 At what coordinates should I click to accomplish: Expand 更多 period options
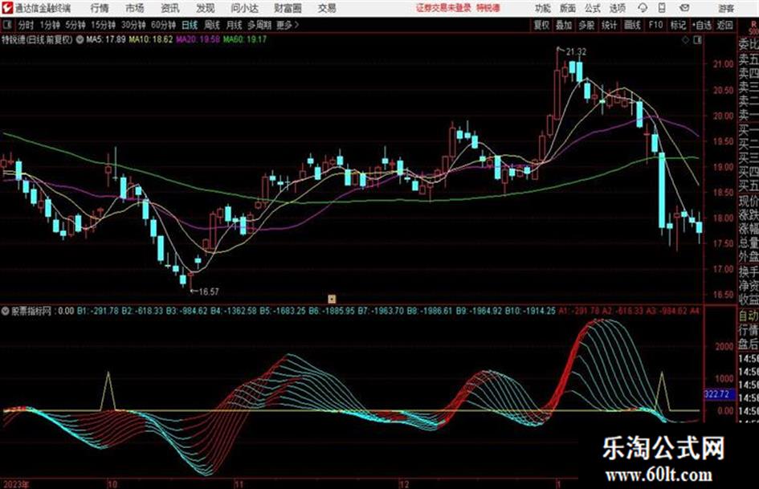tap(287, 25)
